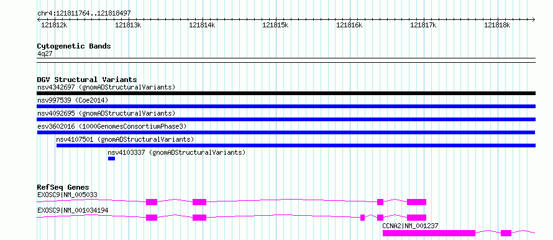The height and width of the screenshot is (240, 553).
Task: Click the 121812k ruler tick label
Action: pyautogui.click(x=54, y=25)
